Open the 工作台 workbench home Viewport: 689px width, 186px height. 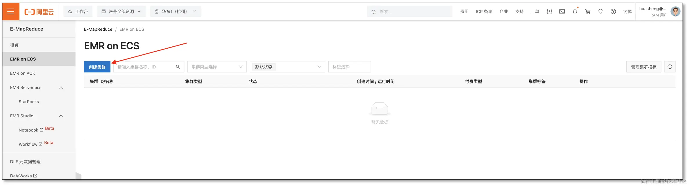pyautogui.click(x=78, y=12)
